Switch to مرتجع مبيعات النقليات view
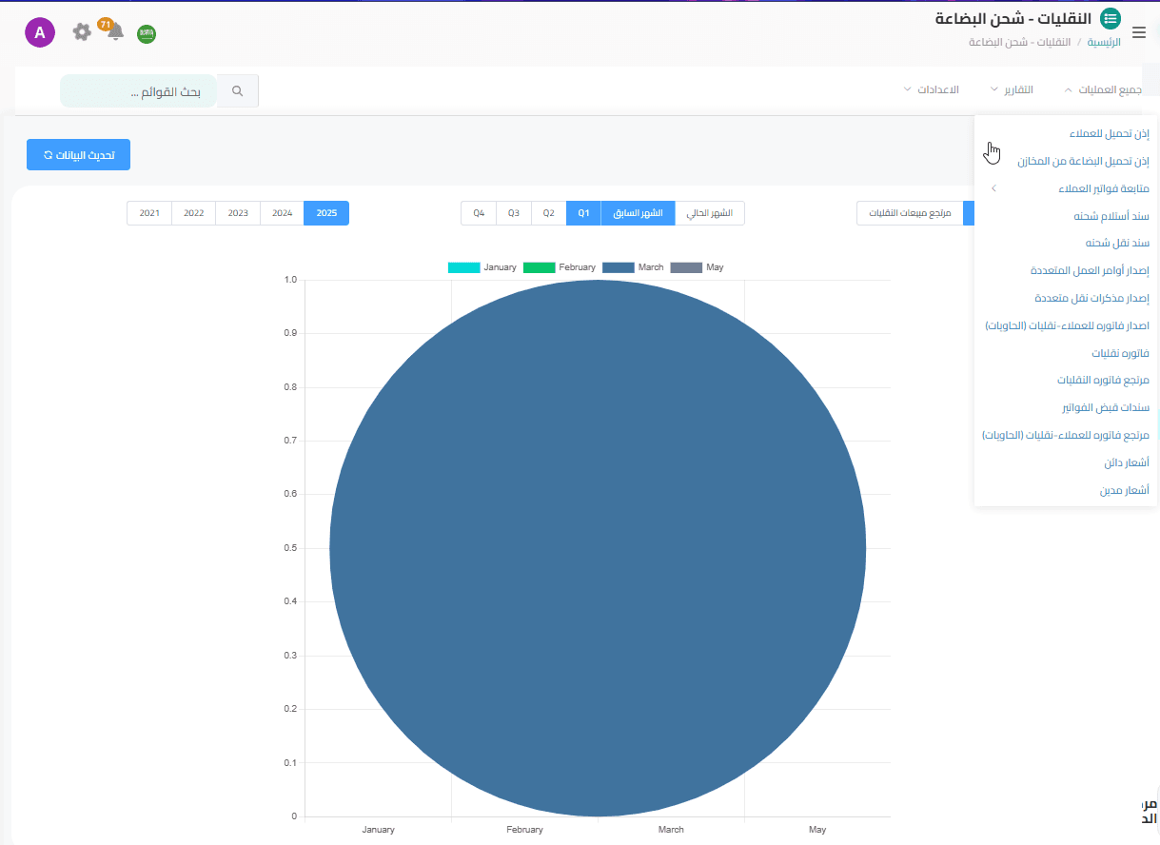The image size is (1160, 845). point(909,213)
